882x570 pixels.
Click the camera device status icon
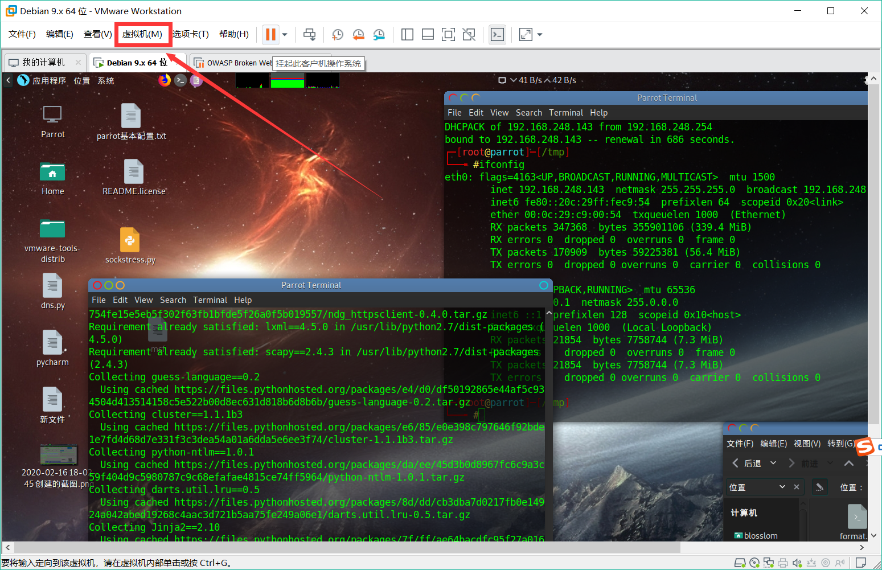pos(826,563)
